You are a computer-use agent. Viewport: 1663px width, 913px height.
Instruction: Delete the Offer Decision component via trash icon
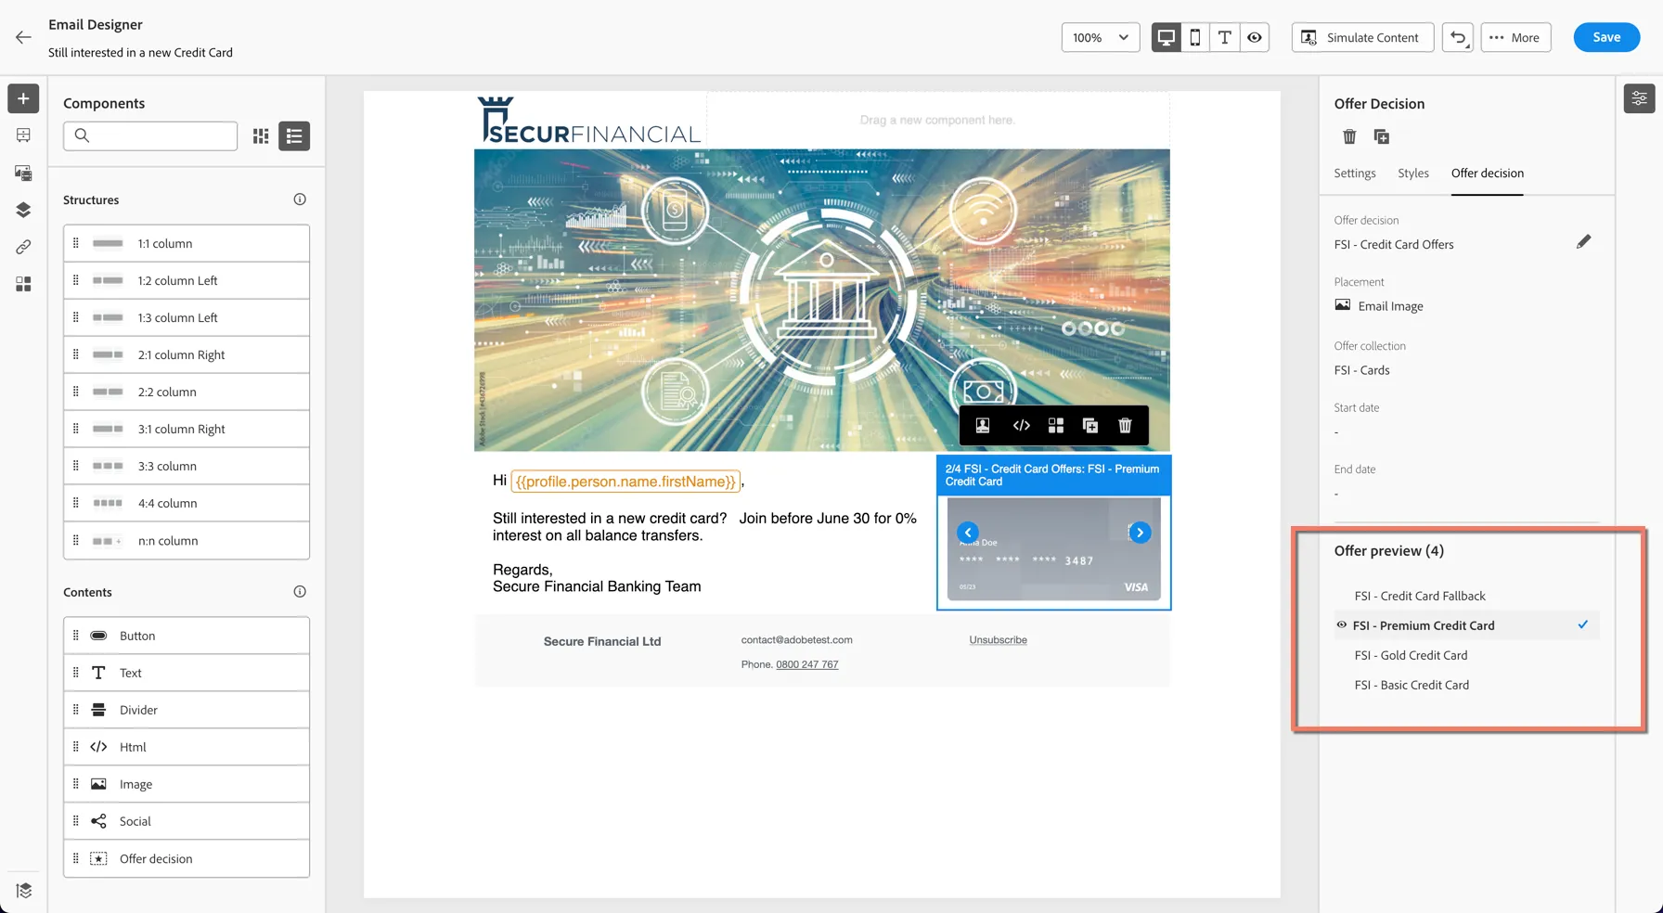pos(1349,137)
